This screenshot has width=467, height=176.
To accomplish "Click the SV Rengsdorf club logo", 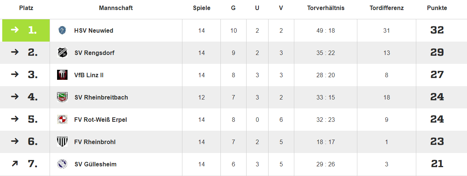I will pyautogui.click(x=62, y=53).
